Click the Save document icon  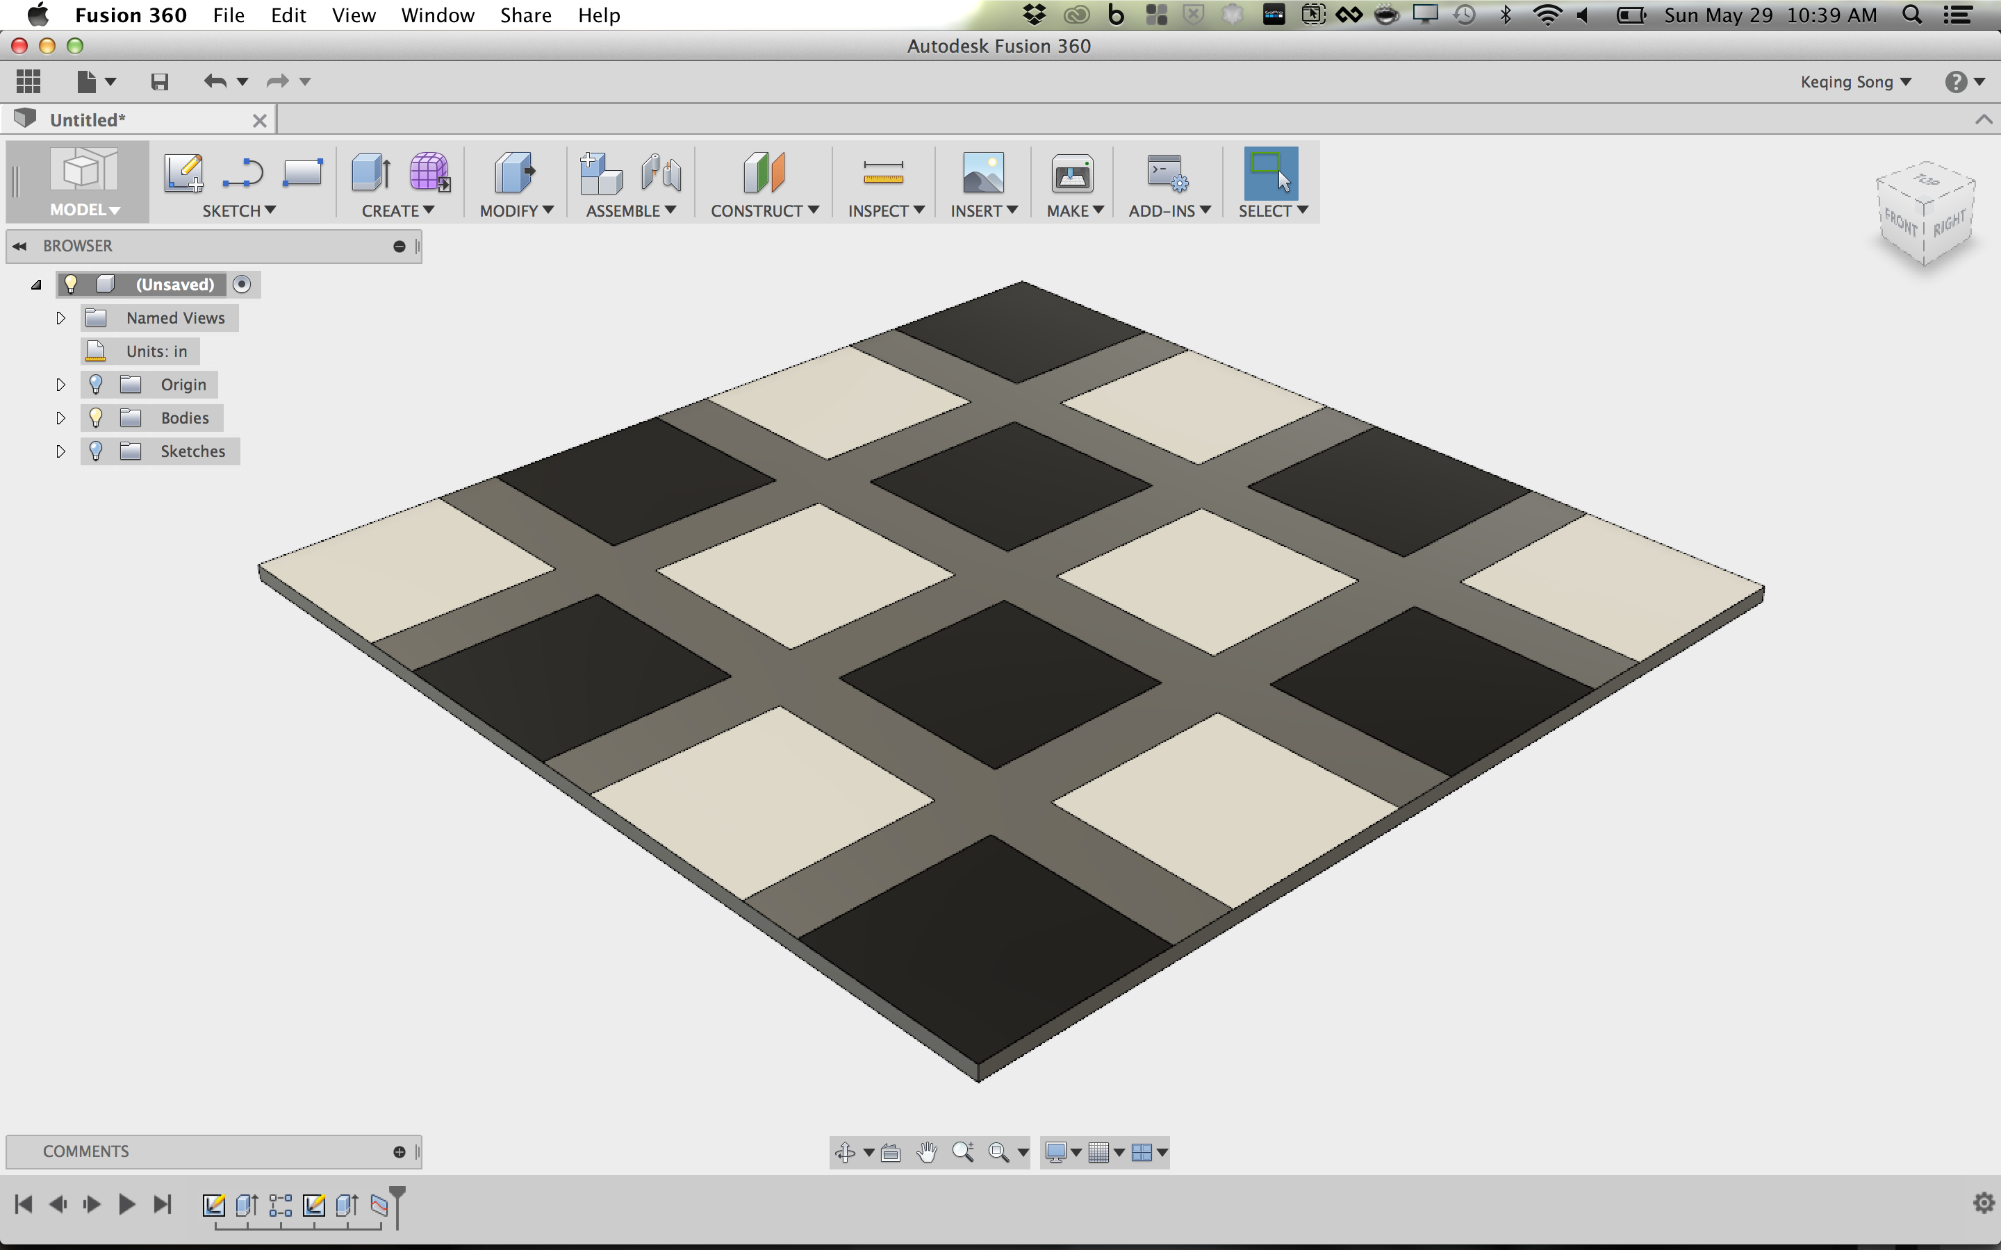(x=160, y=81)
